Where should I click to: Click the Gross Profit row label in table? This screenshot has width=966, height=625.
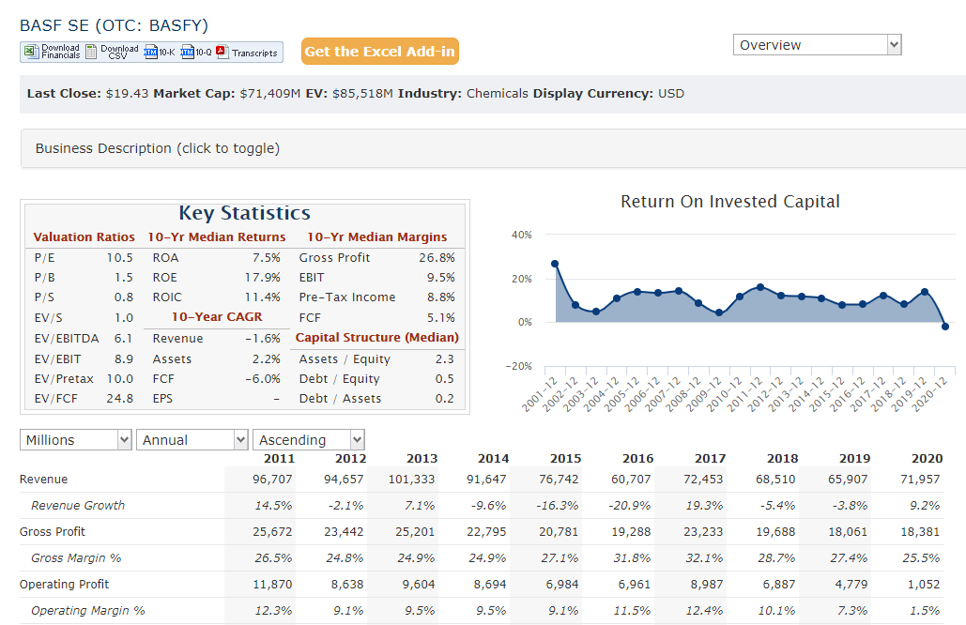pyautogui.click(x=53, y=531)
